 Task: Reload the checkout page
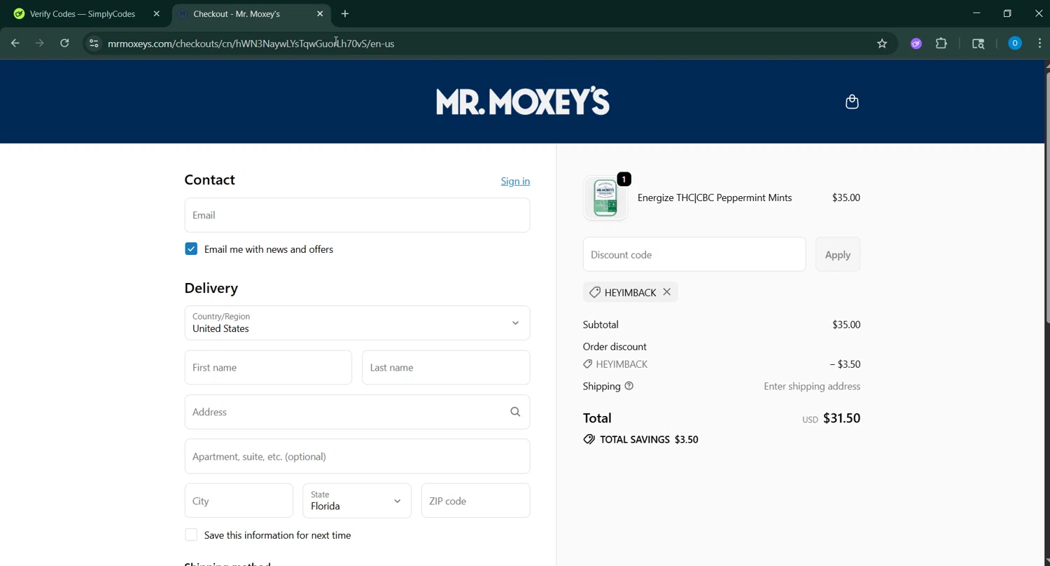click(64, 43)
